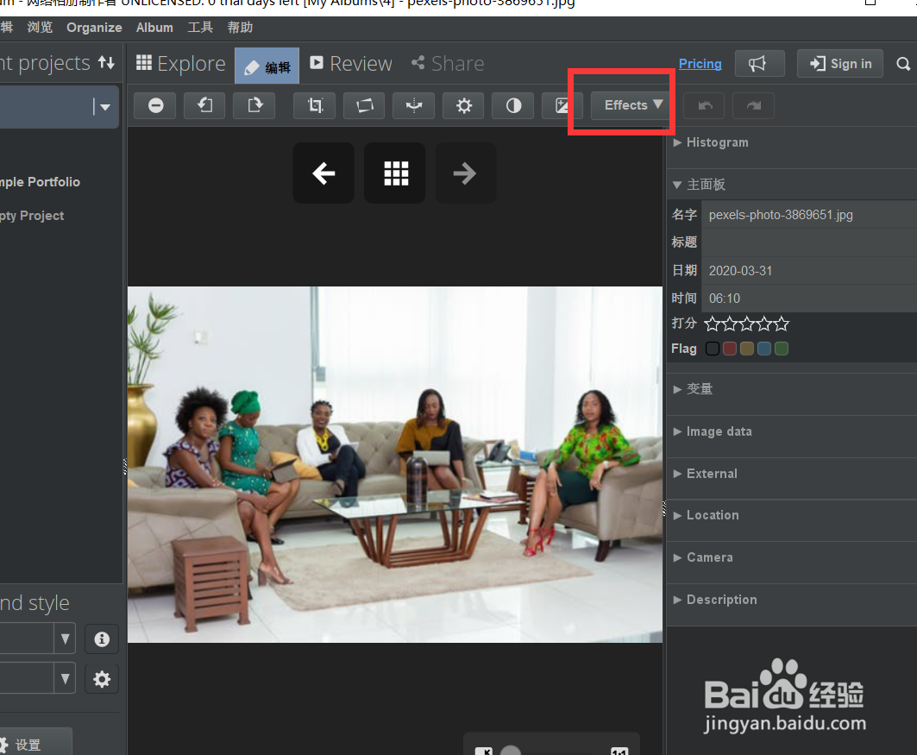
Task: Set rating to third star
Action: pyautogui.click(x=747, y=324)
